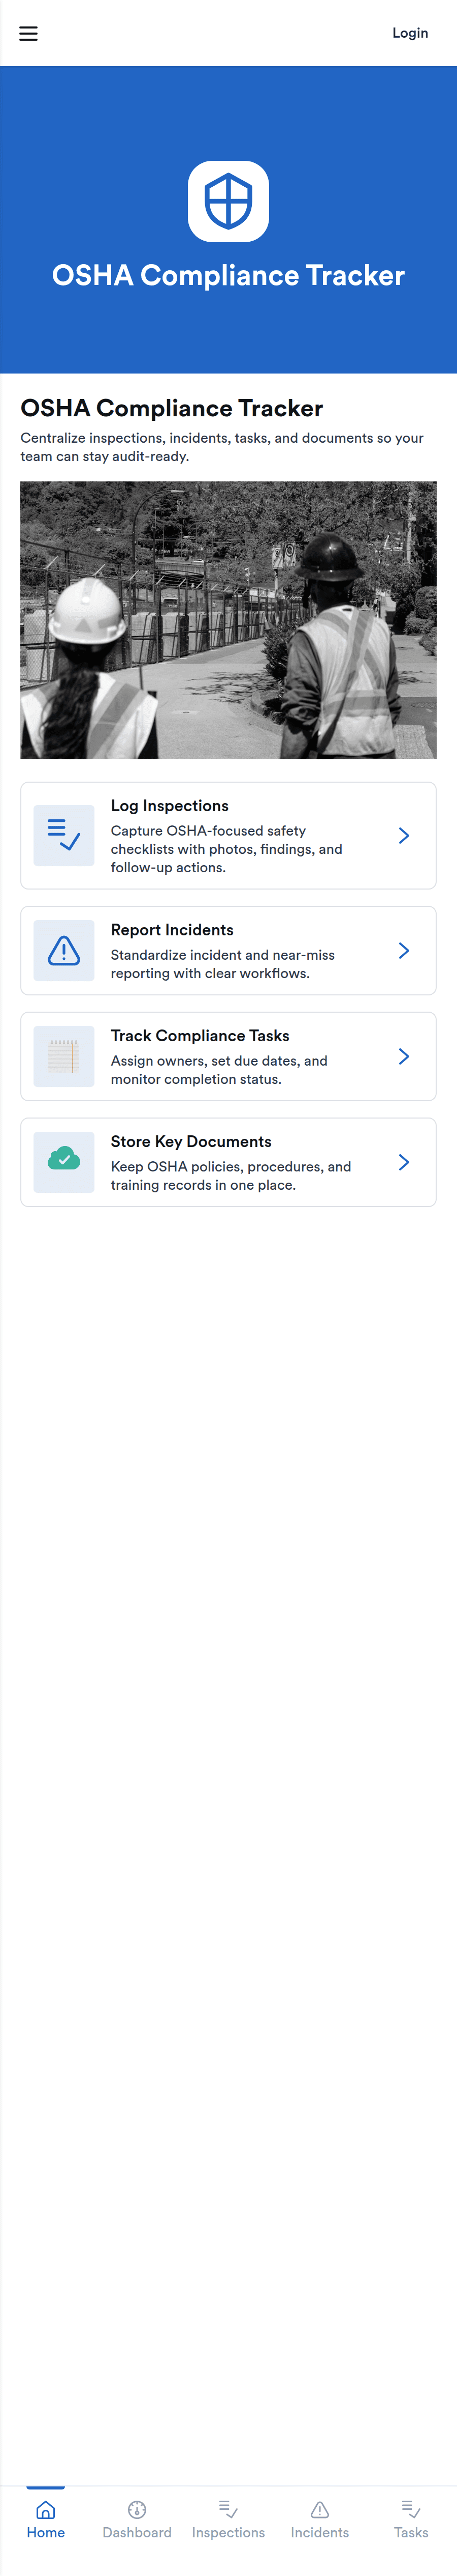Open Report Incidents via chevron arrow

tap(403, 950)
